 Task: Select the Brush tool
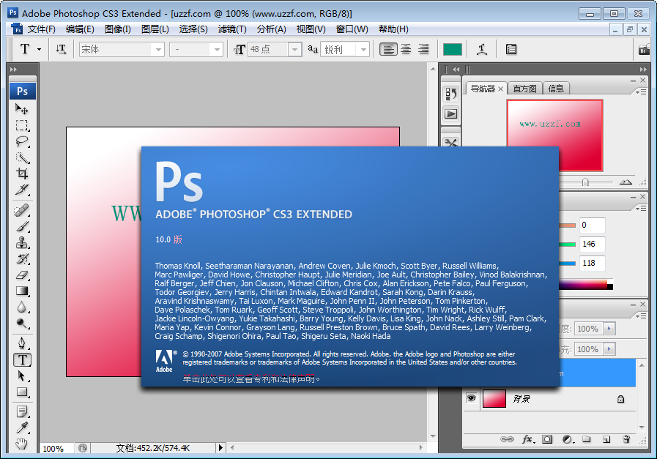[22, 226]
